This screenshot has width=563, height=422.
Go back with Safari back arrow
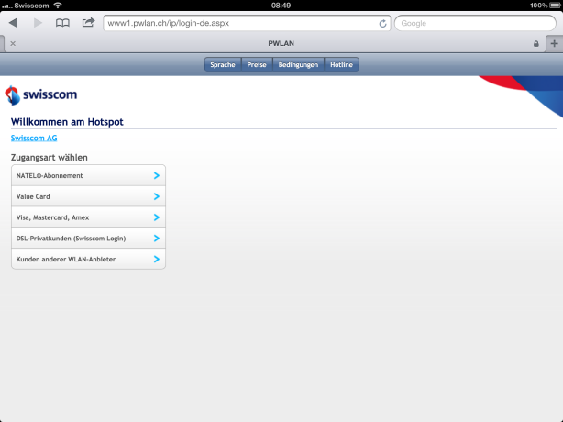13,23
